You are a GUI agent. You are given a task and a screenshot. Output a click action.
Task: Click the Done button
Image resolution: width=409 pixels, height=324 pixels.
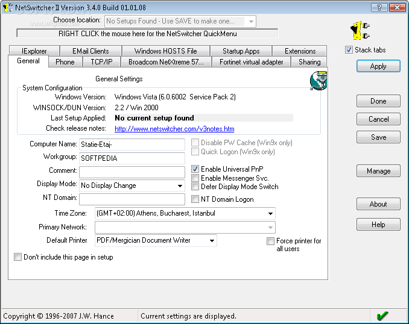pos(378,101)
